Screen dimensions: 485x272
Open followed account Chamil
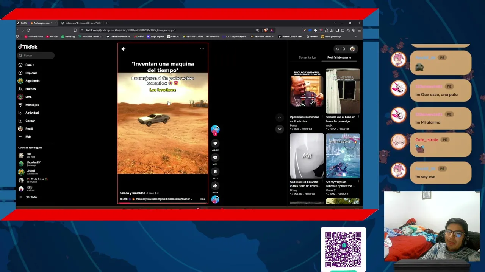pos(28,172)
